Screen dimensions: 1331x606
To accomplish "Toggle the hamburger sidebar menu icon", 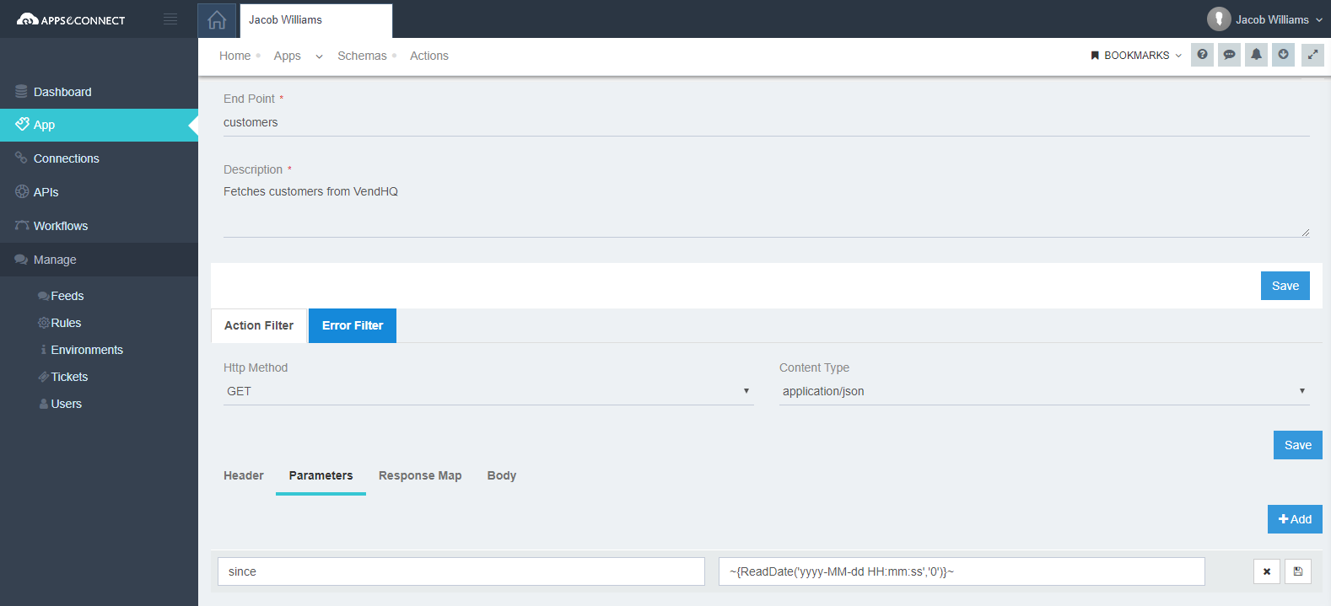I will (170, 19).
